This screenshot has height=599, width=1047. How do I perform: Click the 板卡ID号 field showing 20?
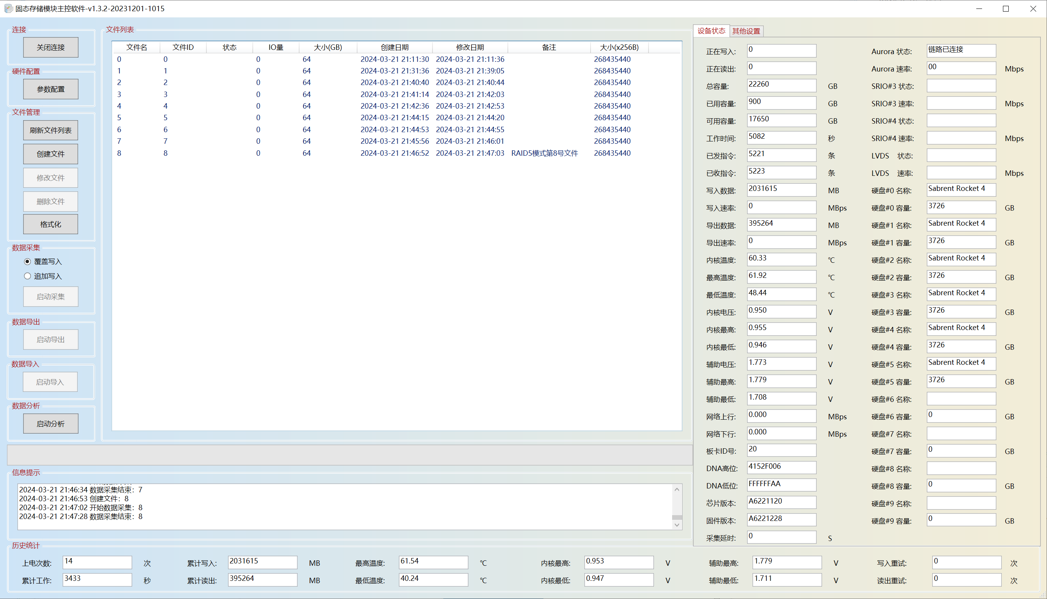781,450
